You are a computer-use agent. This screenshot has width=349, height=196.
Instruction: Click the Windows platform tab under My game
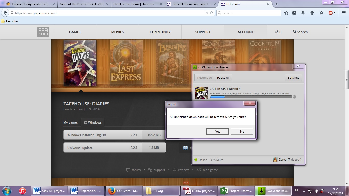92,122
